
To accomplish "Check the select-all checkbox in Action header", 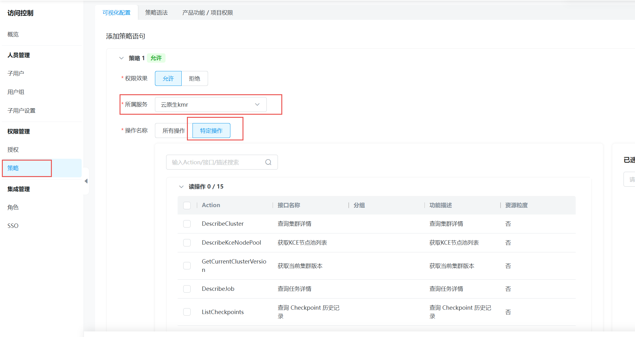I will (x=187, y=205).
